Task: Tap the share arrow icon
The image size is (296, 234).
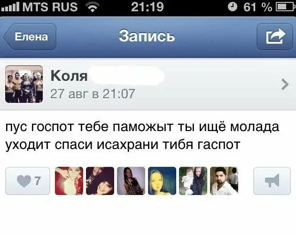Action: tap(275, 37)
